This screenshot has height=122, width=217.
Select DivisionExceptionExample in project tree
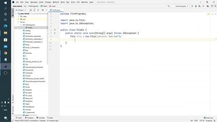point(35,81)
